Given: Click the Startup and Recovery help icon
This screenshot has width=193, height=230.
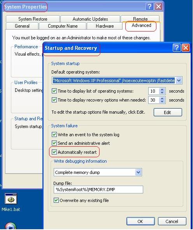Looking at the screenshot, I should tap(177, 47).
